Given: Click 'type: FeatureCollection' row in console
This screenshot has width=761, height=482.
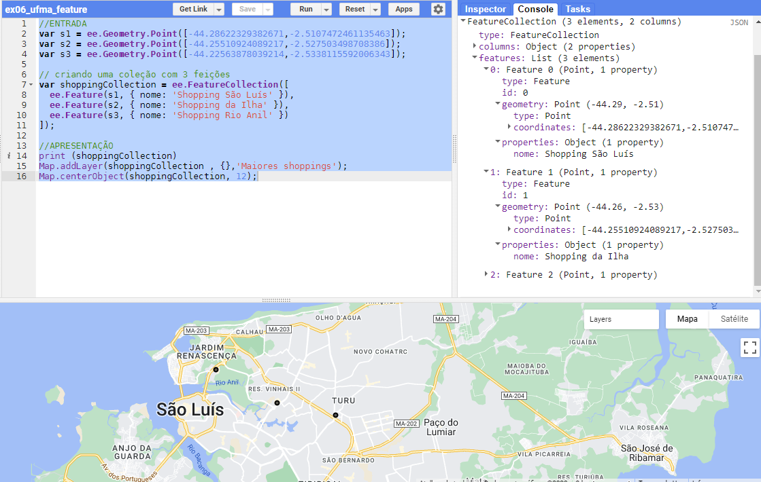Looking at the screenshot, I should coord(539,35).
